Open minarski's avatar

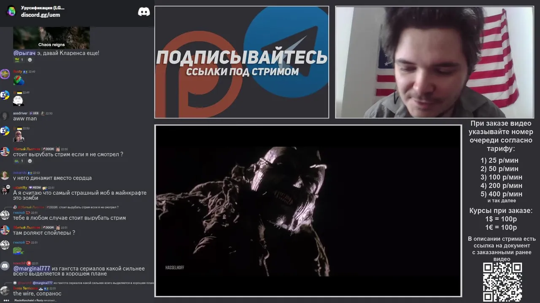coord(5,175)
